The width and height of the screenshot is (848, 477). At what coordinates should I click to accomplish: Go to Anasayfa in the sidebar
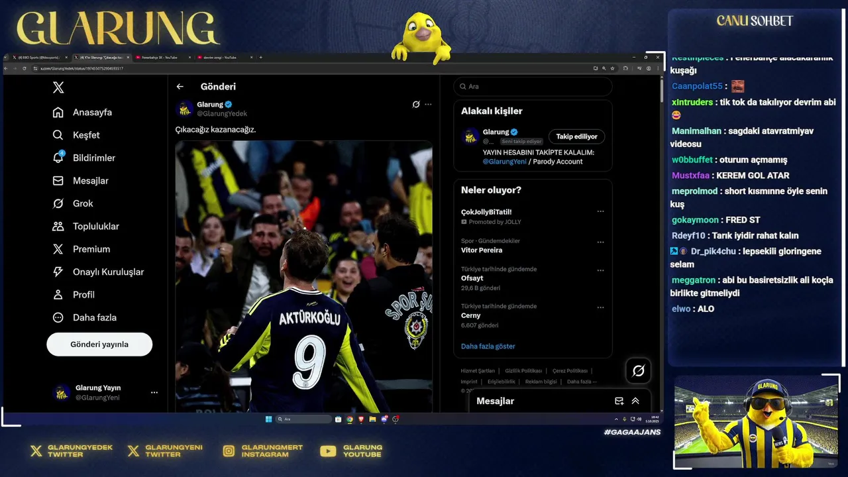[x=82, y=113]
